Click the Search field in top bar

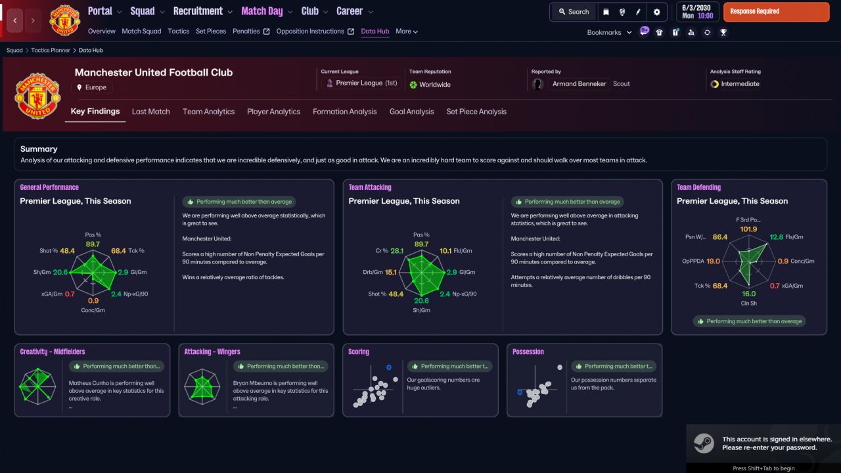click(574, 12)
